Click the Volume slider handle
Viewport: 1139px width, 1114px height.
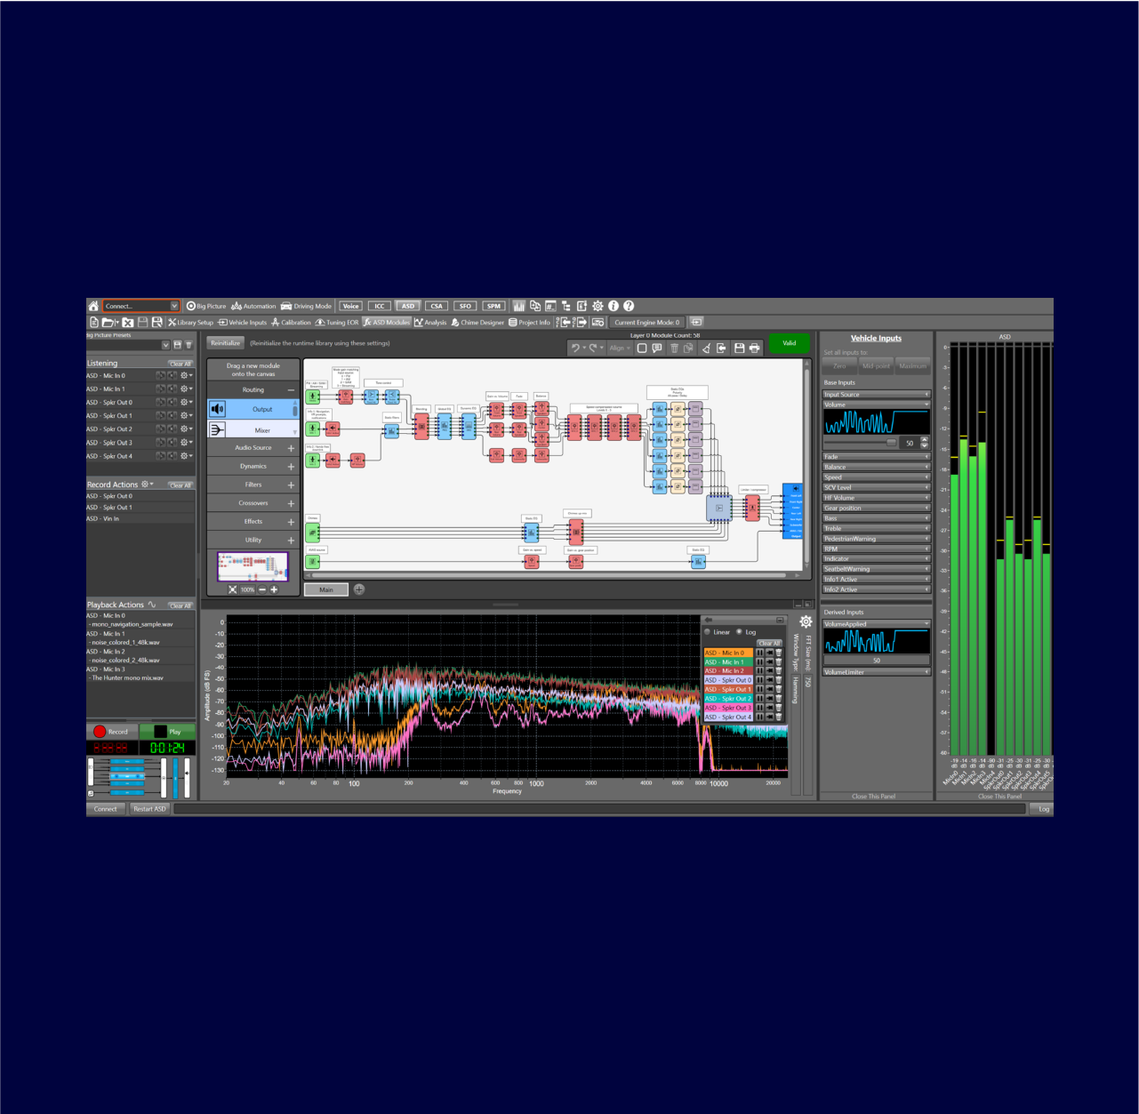pos(892,443)
